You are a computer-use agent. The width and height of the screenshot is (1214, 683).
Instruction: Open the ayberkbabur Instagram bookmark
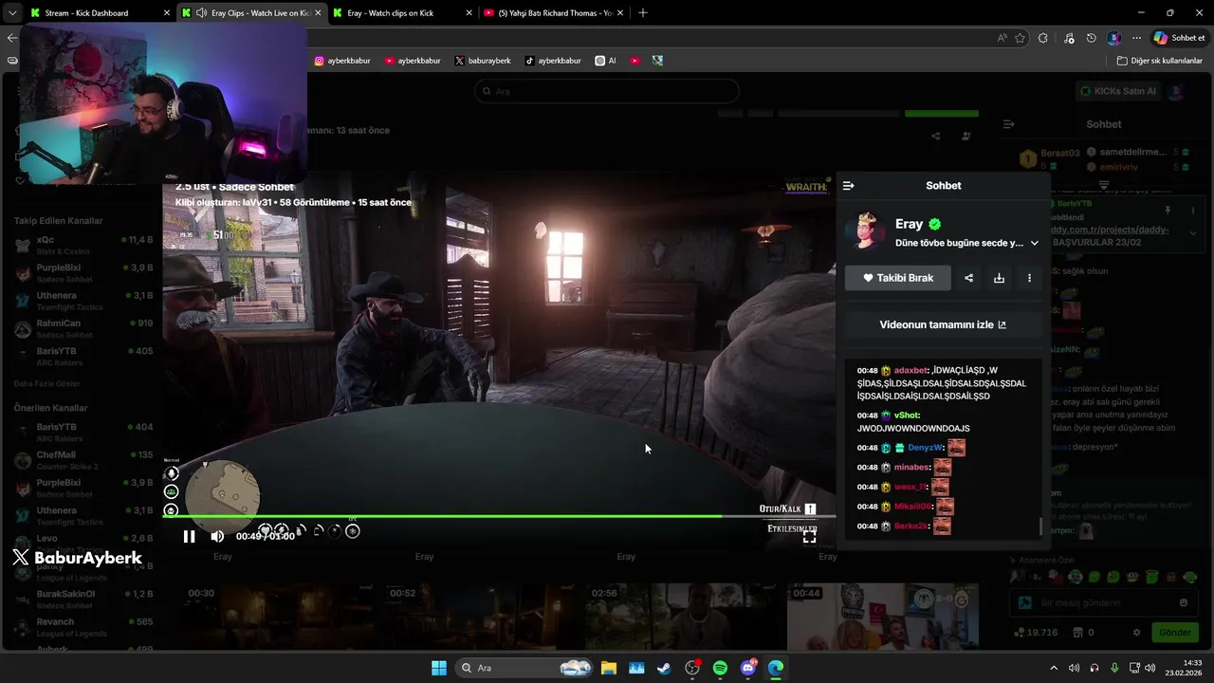tap(342, 61)
